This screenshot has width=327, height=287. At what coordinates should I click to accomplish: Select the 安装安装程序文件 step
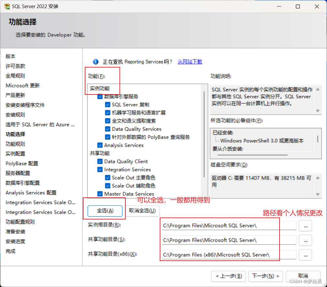tap(25, 105)
